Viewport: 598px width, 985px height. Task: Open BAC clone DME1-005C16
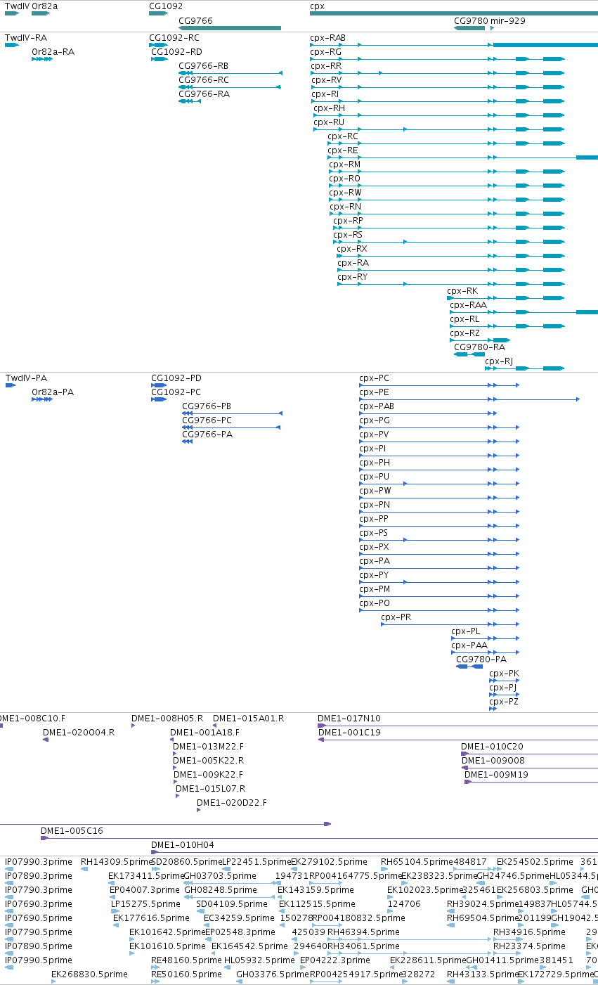pyautogui.click(x=72, y=831)
